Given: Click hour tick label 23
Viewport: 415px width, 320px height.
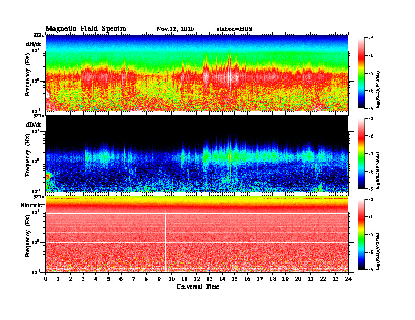Looking at the screenshot, I should [x=335, y=279].
